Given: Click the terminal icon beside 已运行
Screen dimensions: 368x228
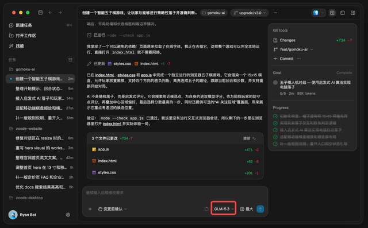Looking at the screenshot, I should (x=89, y=35).
